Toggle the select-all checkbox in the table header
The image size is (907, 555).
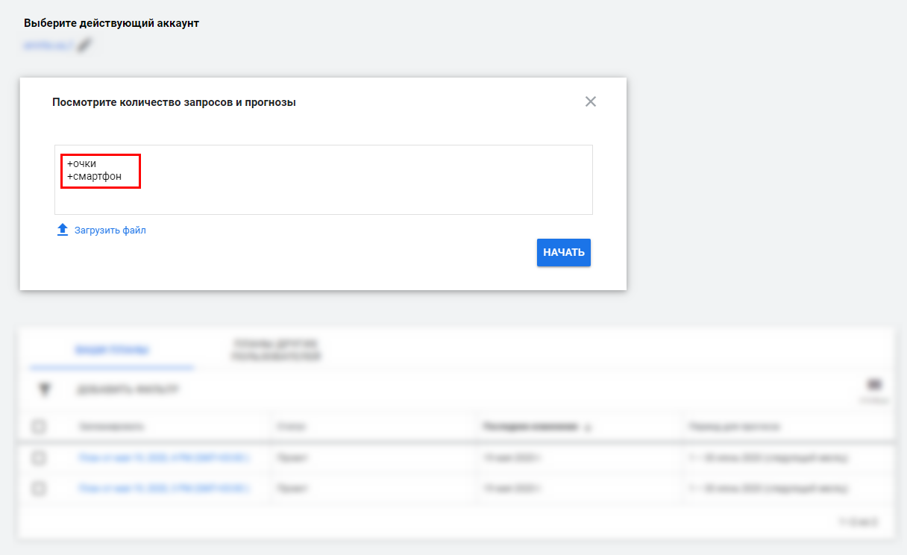(39, 427)
